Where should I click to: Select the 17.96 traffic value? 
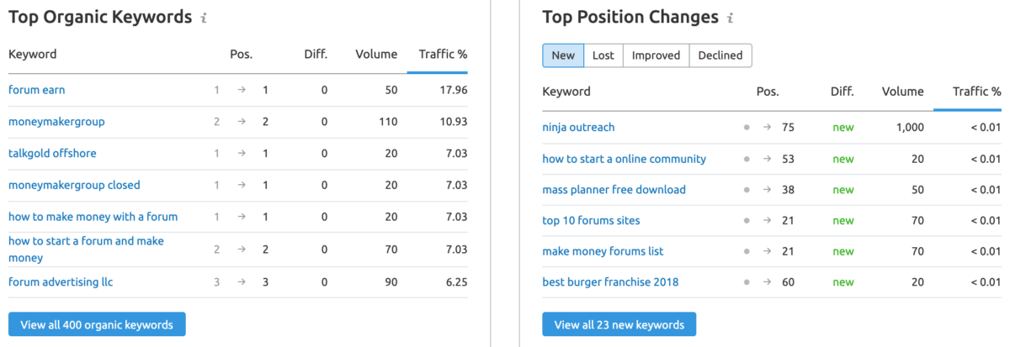pyautogui.click(x=453, y=90)
